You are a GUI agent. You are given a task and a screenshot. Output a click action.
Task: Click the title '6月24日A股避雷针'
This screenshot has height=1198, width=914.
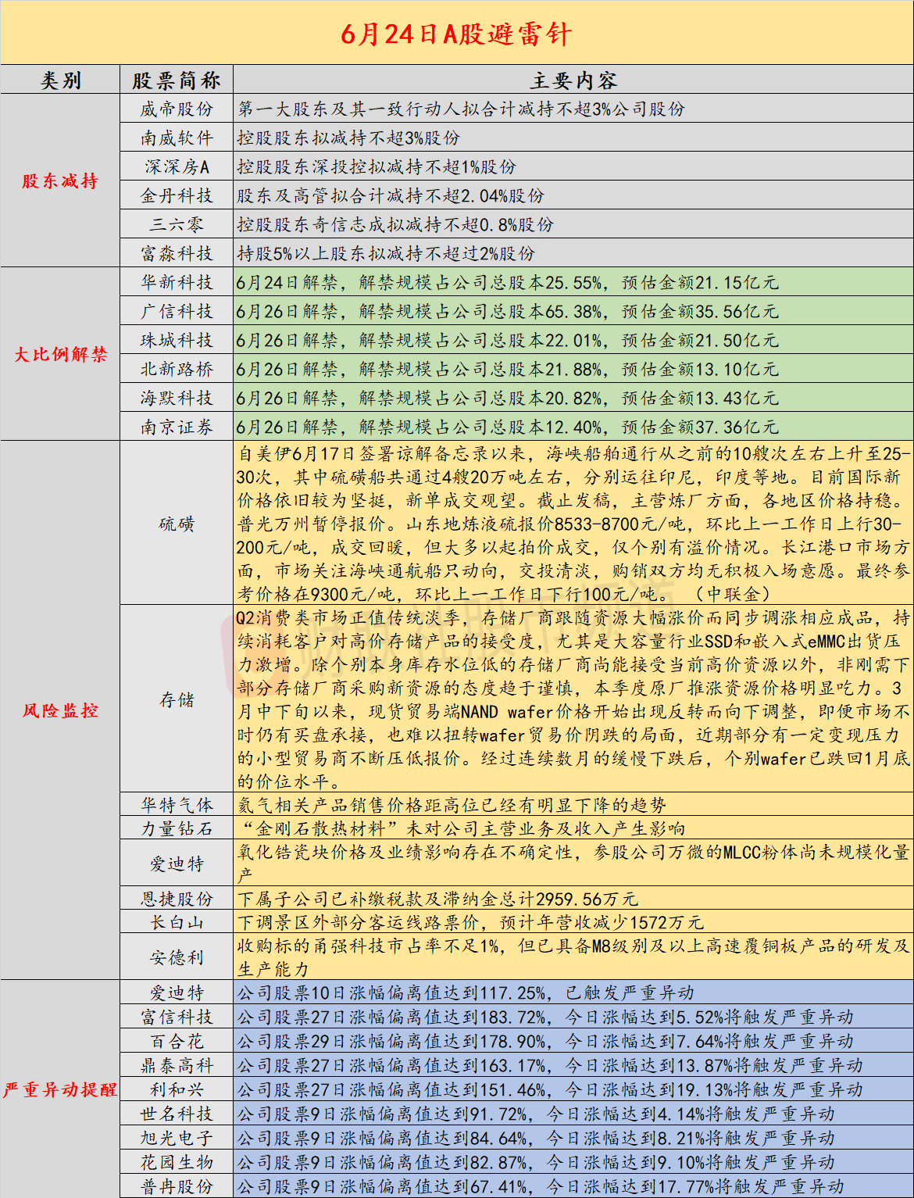pyautogui.click(x=456, y=34)
